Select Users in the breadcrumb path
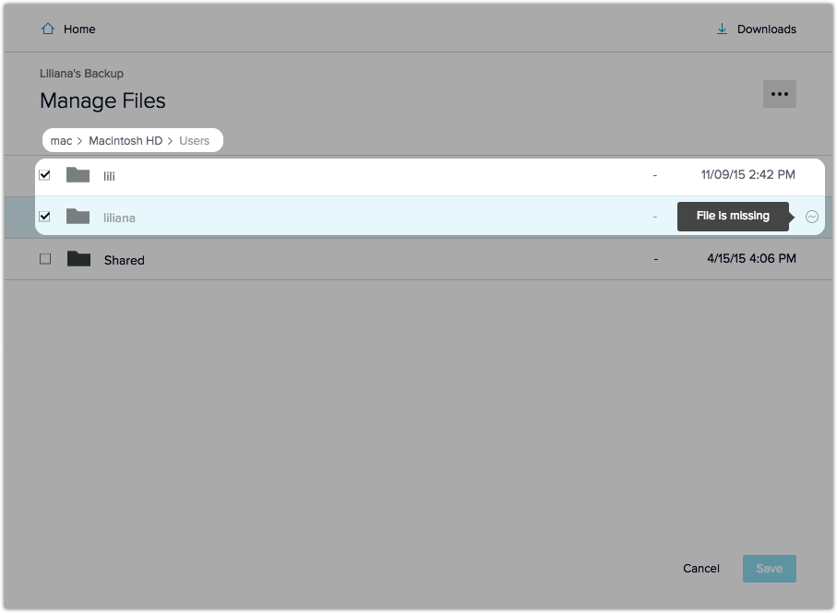The width and height of the screenshot is (837, 613). [x=195, y=141]
